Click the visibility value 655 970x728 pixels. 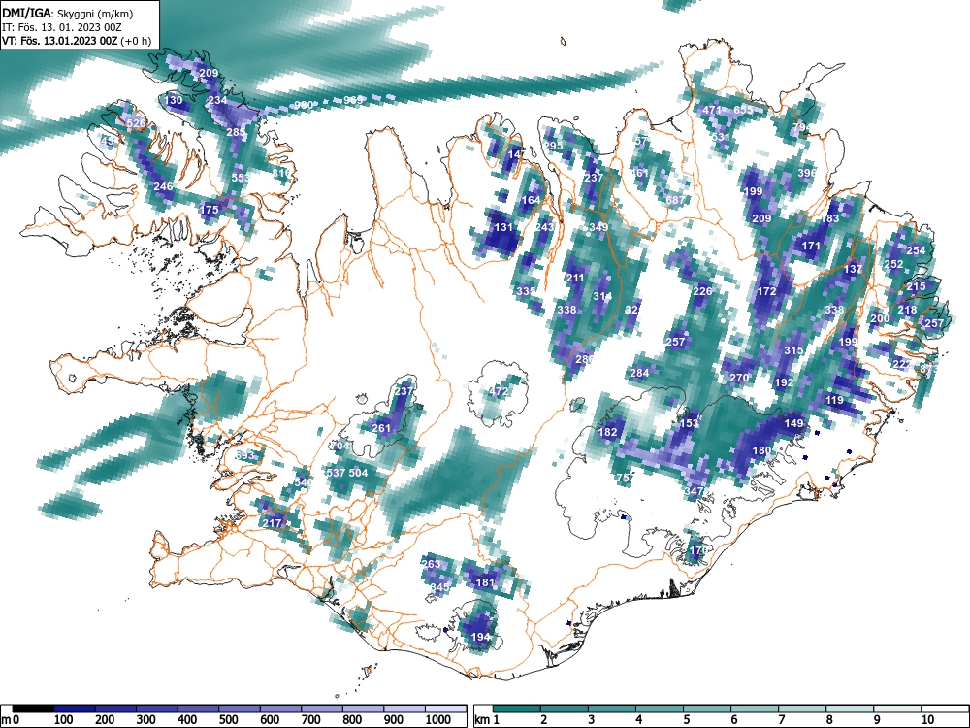(x=744, y=110)
